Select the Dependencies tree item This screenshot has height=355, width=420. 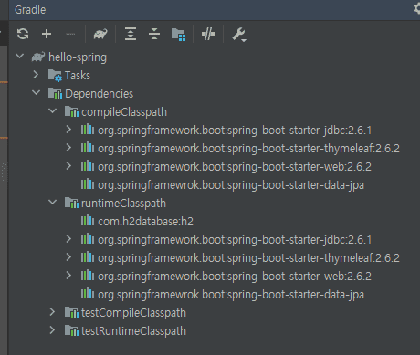click(100, 94)
